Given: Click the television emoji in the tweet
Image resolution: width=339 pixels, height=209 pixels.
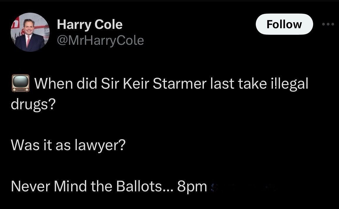Looking at the screenshot, I should click(x=21, y=84).
